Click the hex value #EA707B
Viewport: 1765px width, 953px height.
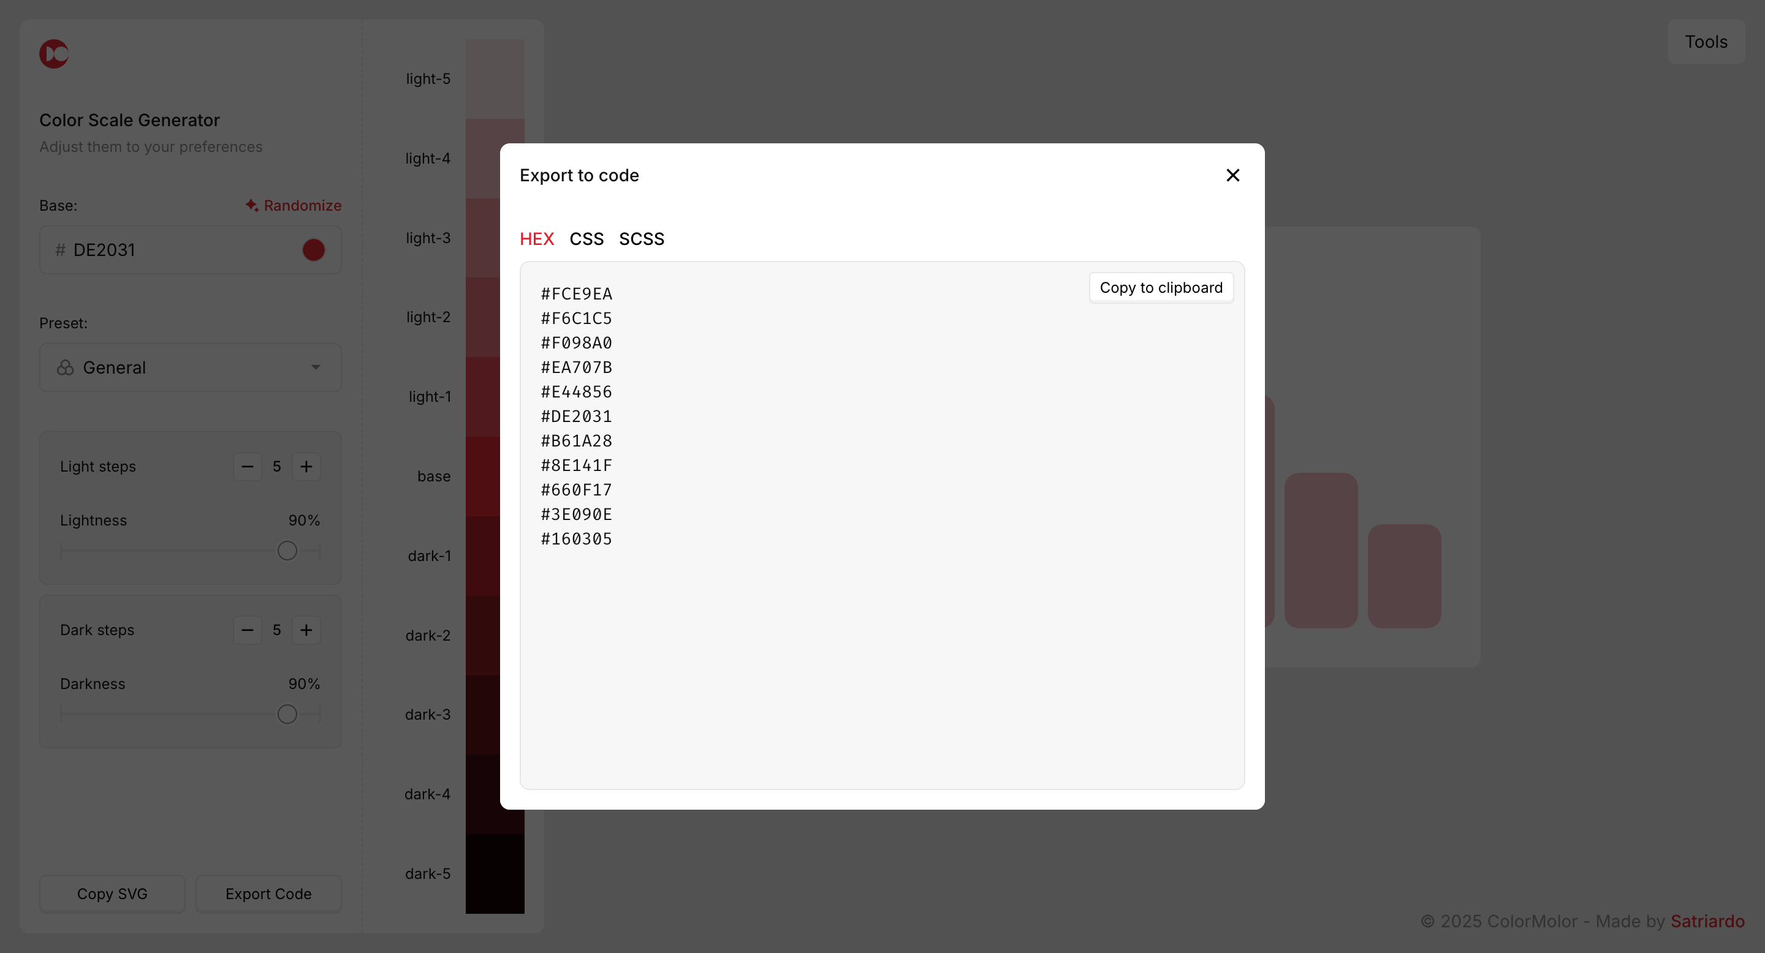(x=576, y=367)
